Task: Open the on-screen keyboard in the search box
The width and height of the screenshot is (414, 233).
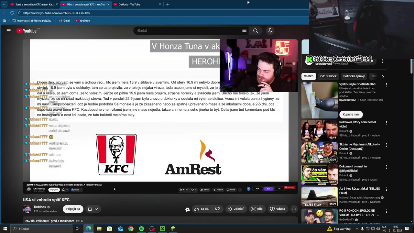Action: coord(244,31)
